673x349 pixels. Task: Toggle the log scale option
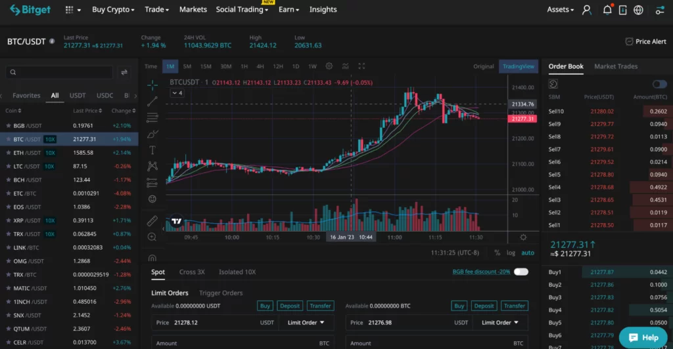[510, 253]
